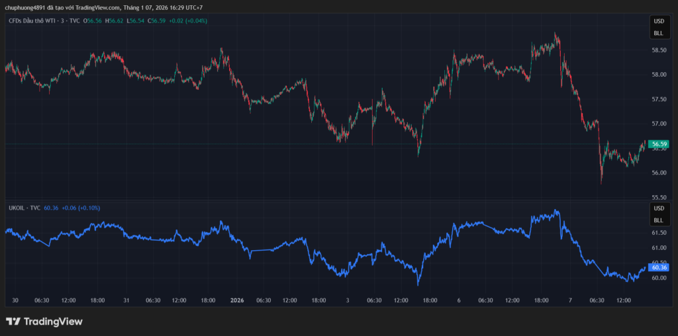Click the TradingView wordmark text
This screenshot has height=336, width=678.
point(53,321)
